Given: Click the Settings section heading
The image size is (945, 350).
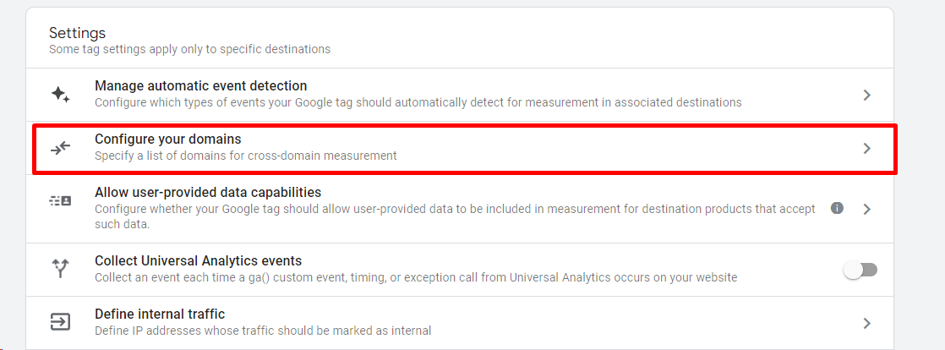Looking at the screenshot, I should point(77,32).
